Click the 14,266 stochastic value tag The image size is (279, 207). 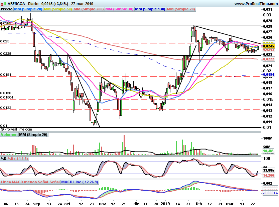tap(269, 175)
